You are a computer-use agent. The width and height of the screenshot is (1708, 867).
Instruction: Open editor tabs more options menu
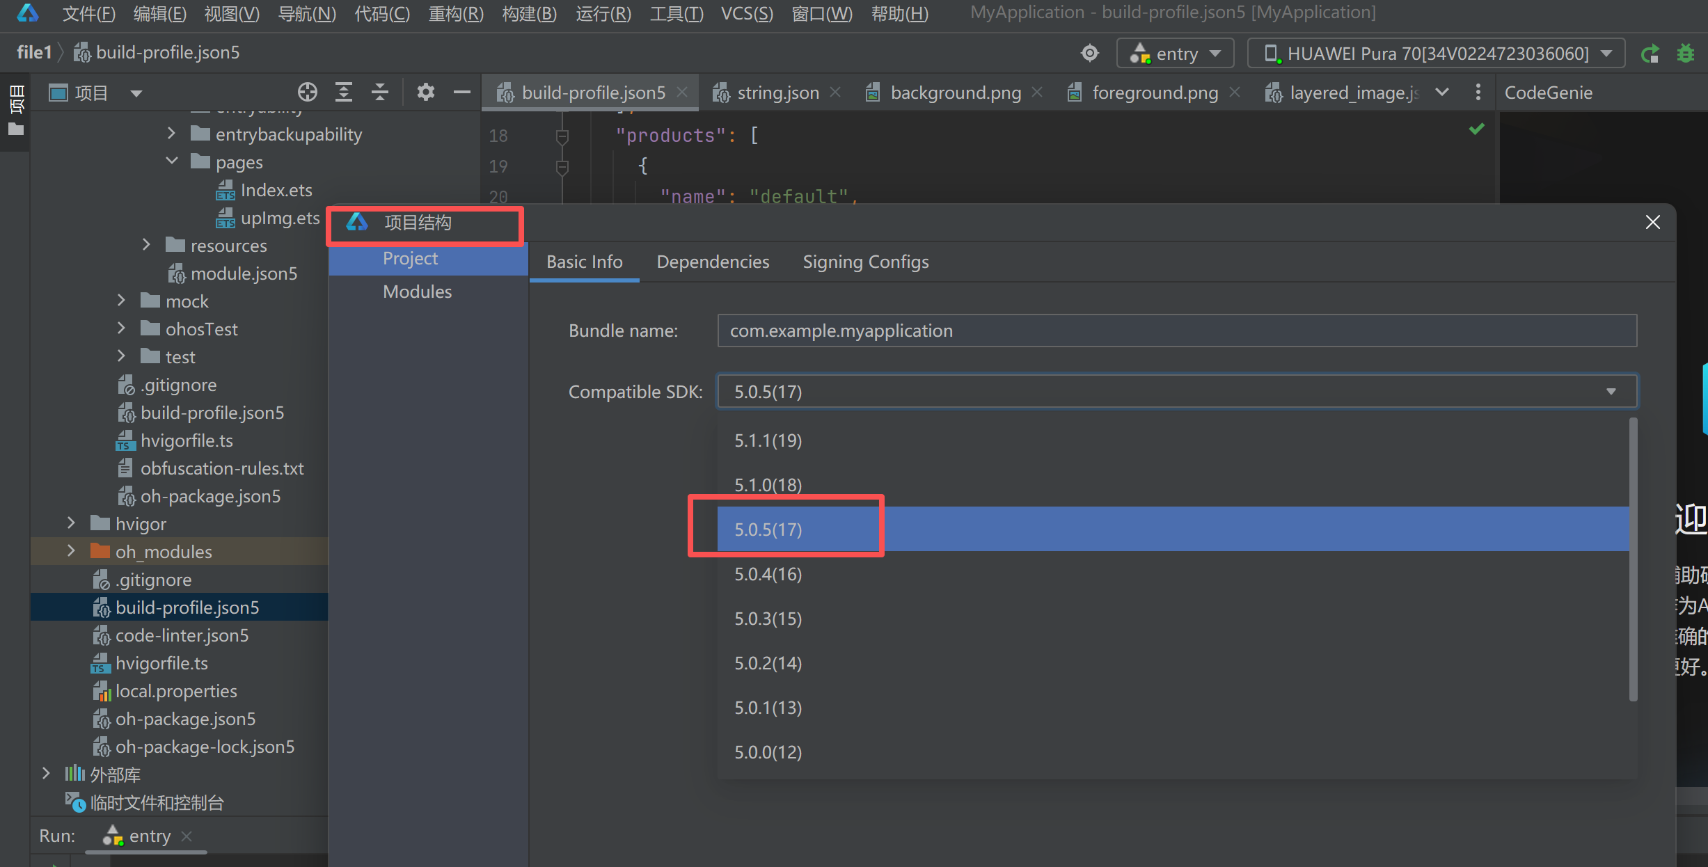click(1478, 92)
